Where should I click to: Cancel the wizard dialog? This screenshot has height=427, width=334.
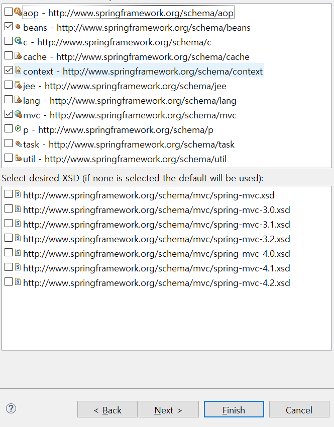click(x=299, y=409)
